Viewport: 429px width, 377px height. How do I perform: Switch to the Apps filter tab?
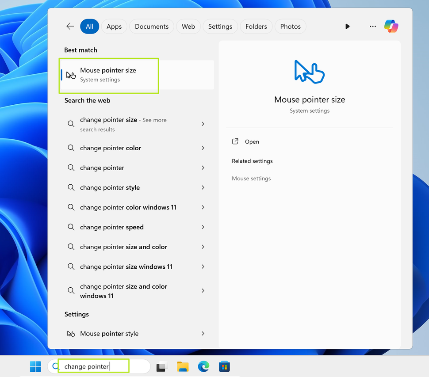pos(114,26)
